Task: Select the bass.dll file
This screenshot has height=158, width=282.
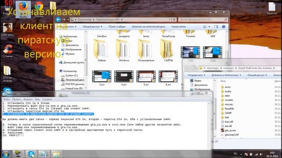Action: tap(227, 122)
